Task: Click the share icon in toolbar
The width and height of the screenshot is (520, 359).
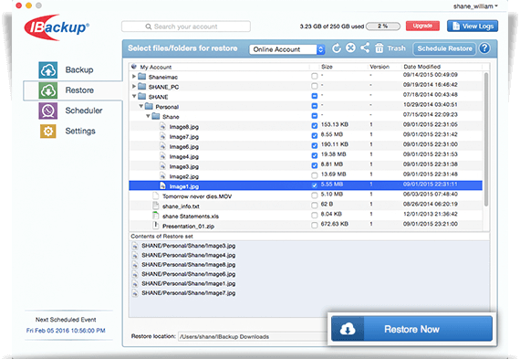Action: click(365, 48)
